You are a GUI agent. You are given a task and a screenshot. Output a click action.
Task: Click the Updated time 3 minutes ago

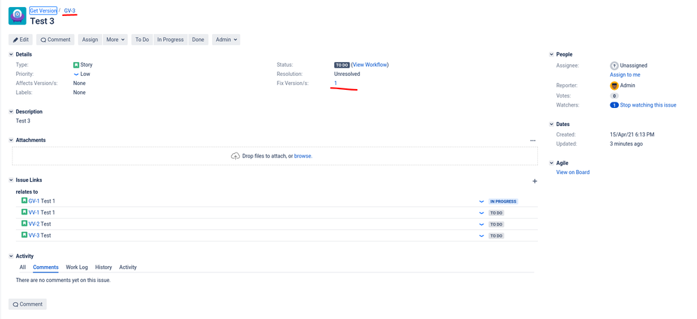(627, 143)
